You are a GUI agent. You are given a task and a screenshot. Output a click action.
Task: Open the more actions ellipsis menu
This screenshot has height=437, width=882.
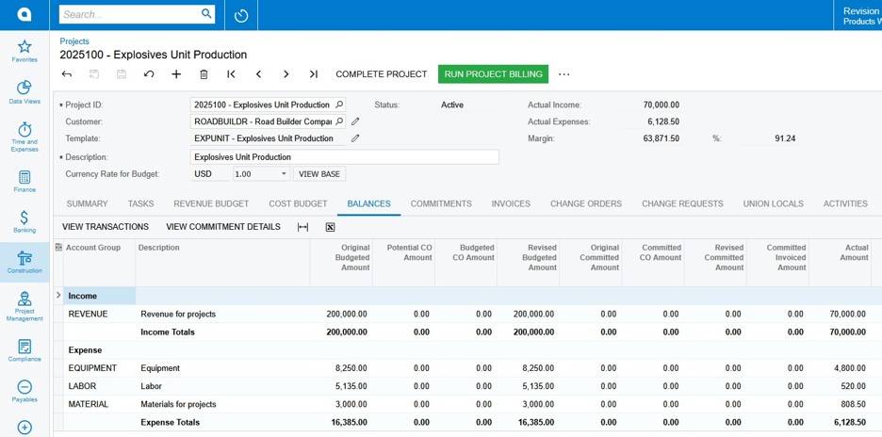click(x=564, y=74)
